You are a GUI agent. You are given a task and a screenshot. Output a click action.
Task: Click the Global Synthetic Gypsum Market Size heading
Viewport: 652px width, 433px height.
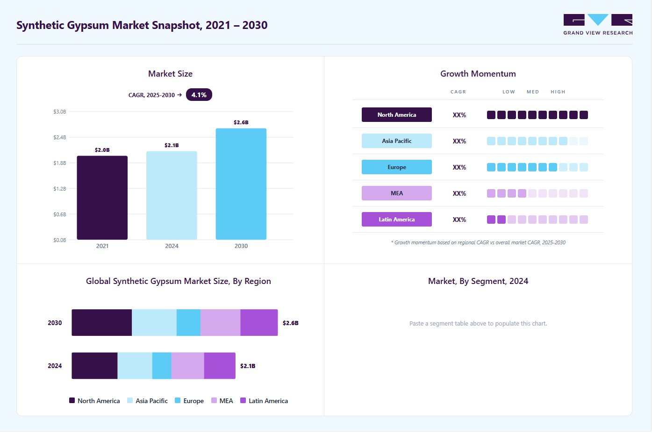click(179, 281)
